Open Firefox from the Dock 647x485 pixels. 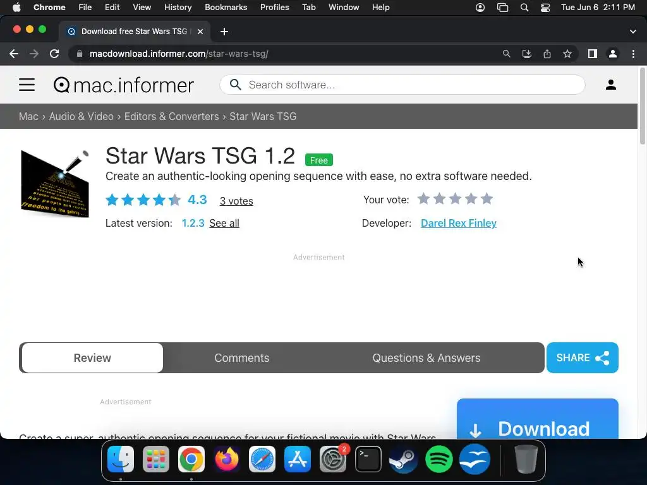click(227, 459)
